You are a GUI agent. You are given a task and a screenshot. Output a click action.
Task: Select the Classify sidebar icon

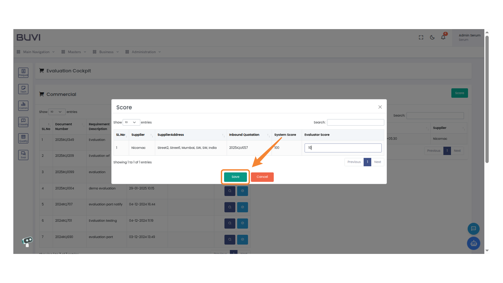tap(23, 122)
